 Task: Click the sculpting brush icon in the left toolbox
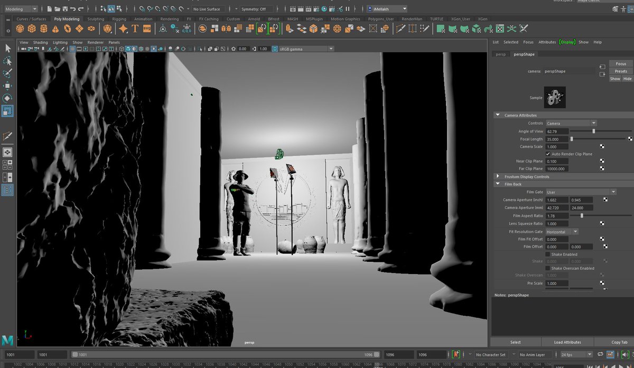tap(7, 73)
